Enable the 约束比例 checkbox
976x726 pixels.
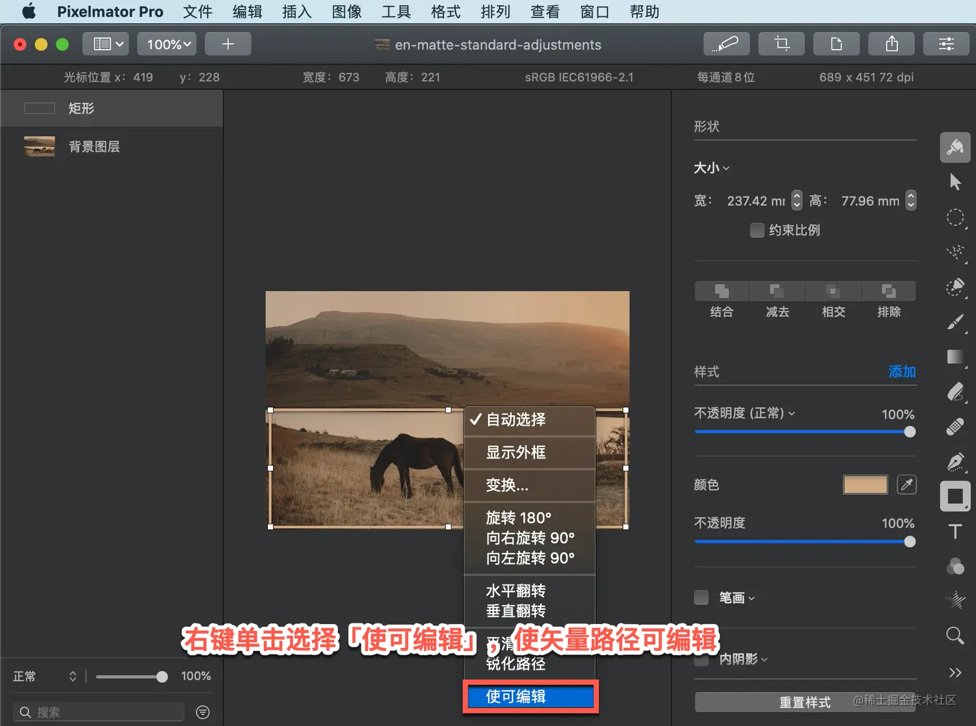[757, 230]
